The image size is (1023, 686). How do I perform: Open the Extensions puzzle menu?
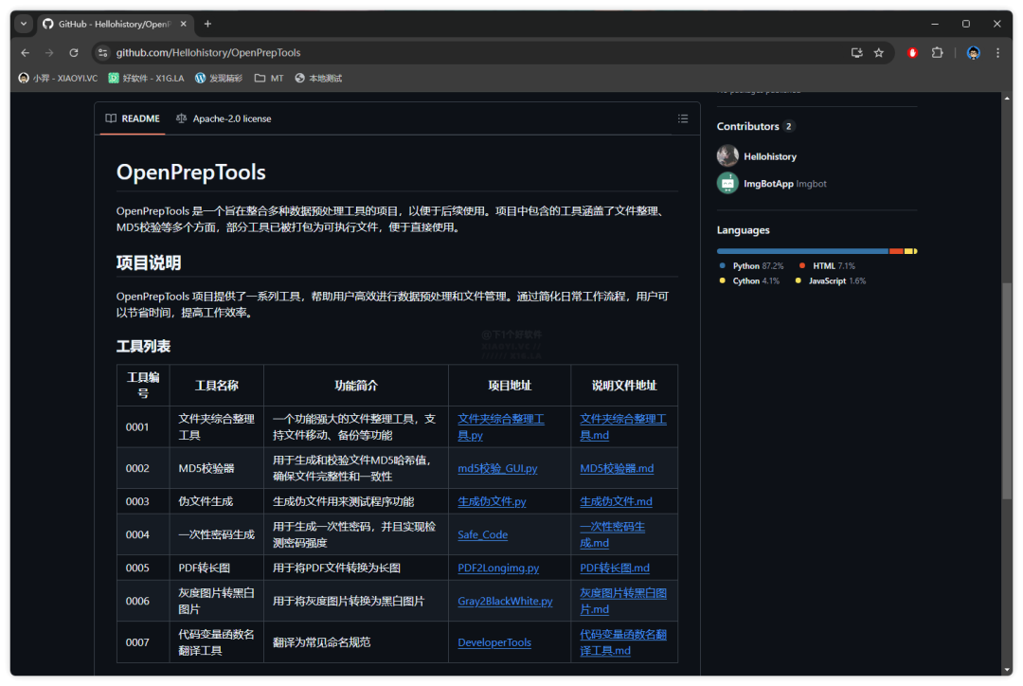[938, 53]
